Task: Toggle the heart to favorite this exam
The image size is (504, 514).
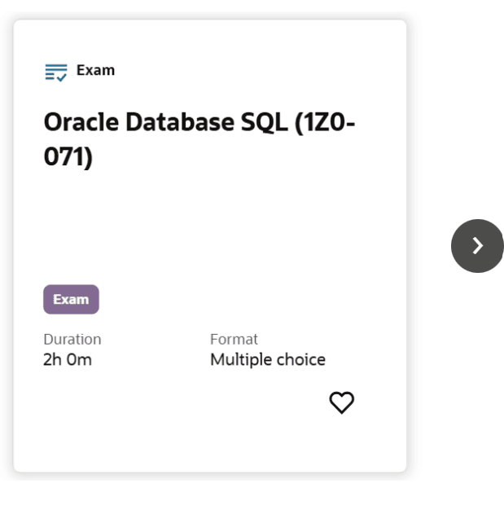Action: 341,402
